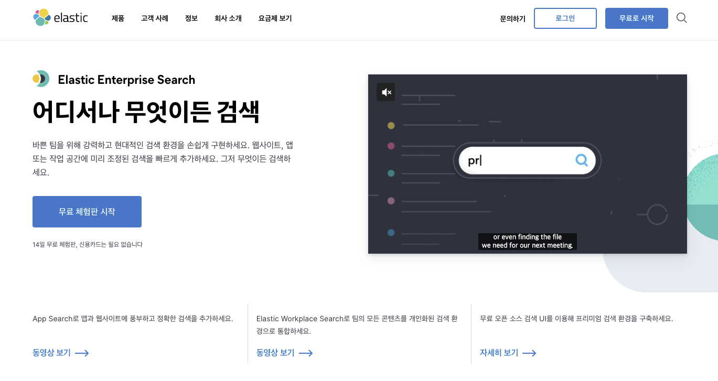
Task: Unmute the video with speaker icon
Action: (386, 92)
